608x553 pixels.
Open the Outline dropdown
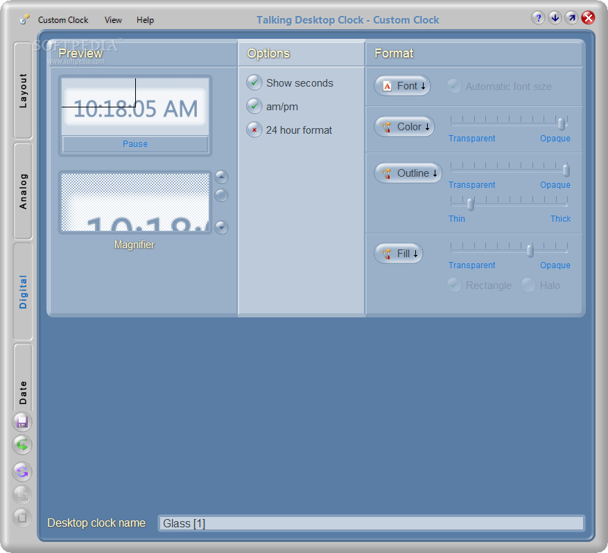(x=408, y=173)
